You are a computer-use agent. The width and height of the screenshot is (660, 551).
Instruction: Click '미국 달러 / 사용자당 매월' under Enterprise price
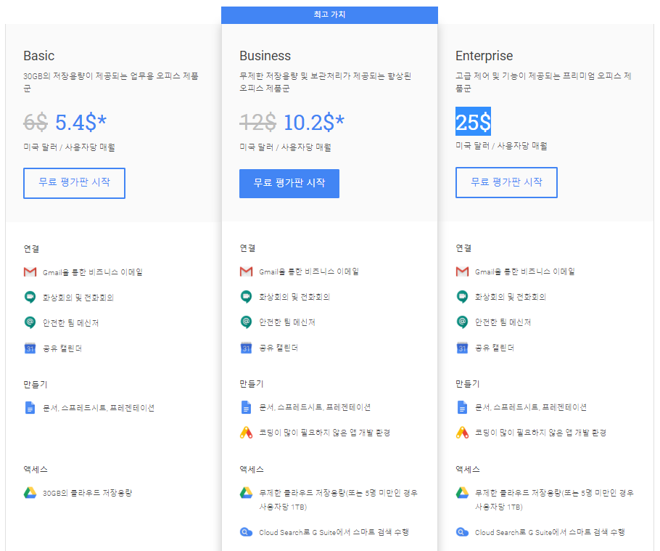[501, 146]
